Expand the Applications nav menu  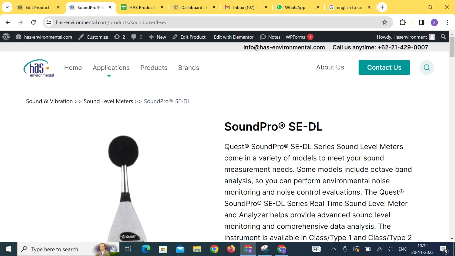111,68
